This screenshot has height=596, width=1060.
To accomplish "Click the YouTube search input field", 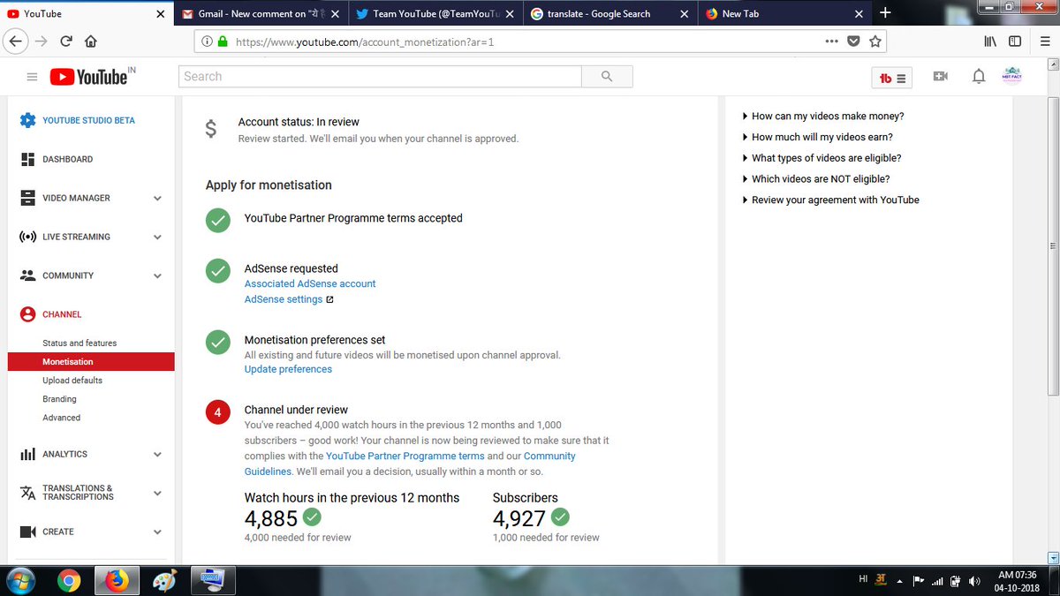I will (x=380, y=77).
